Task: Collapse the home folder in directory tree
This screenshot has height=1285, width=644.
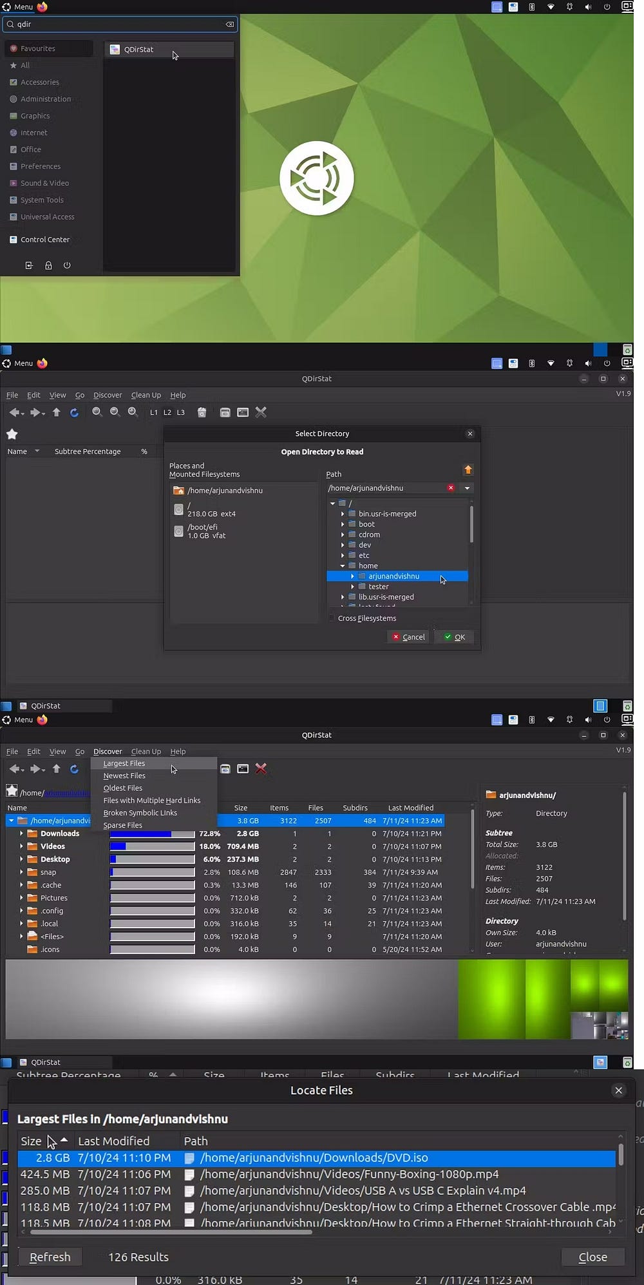Action: tap(343, 566)
